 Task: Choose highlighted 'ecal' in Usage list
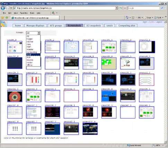(33, 55)
